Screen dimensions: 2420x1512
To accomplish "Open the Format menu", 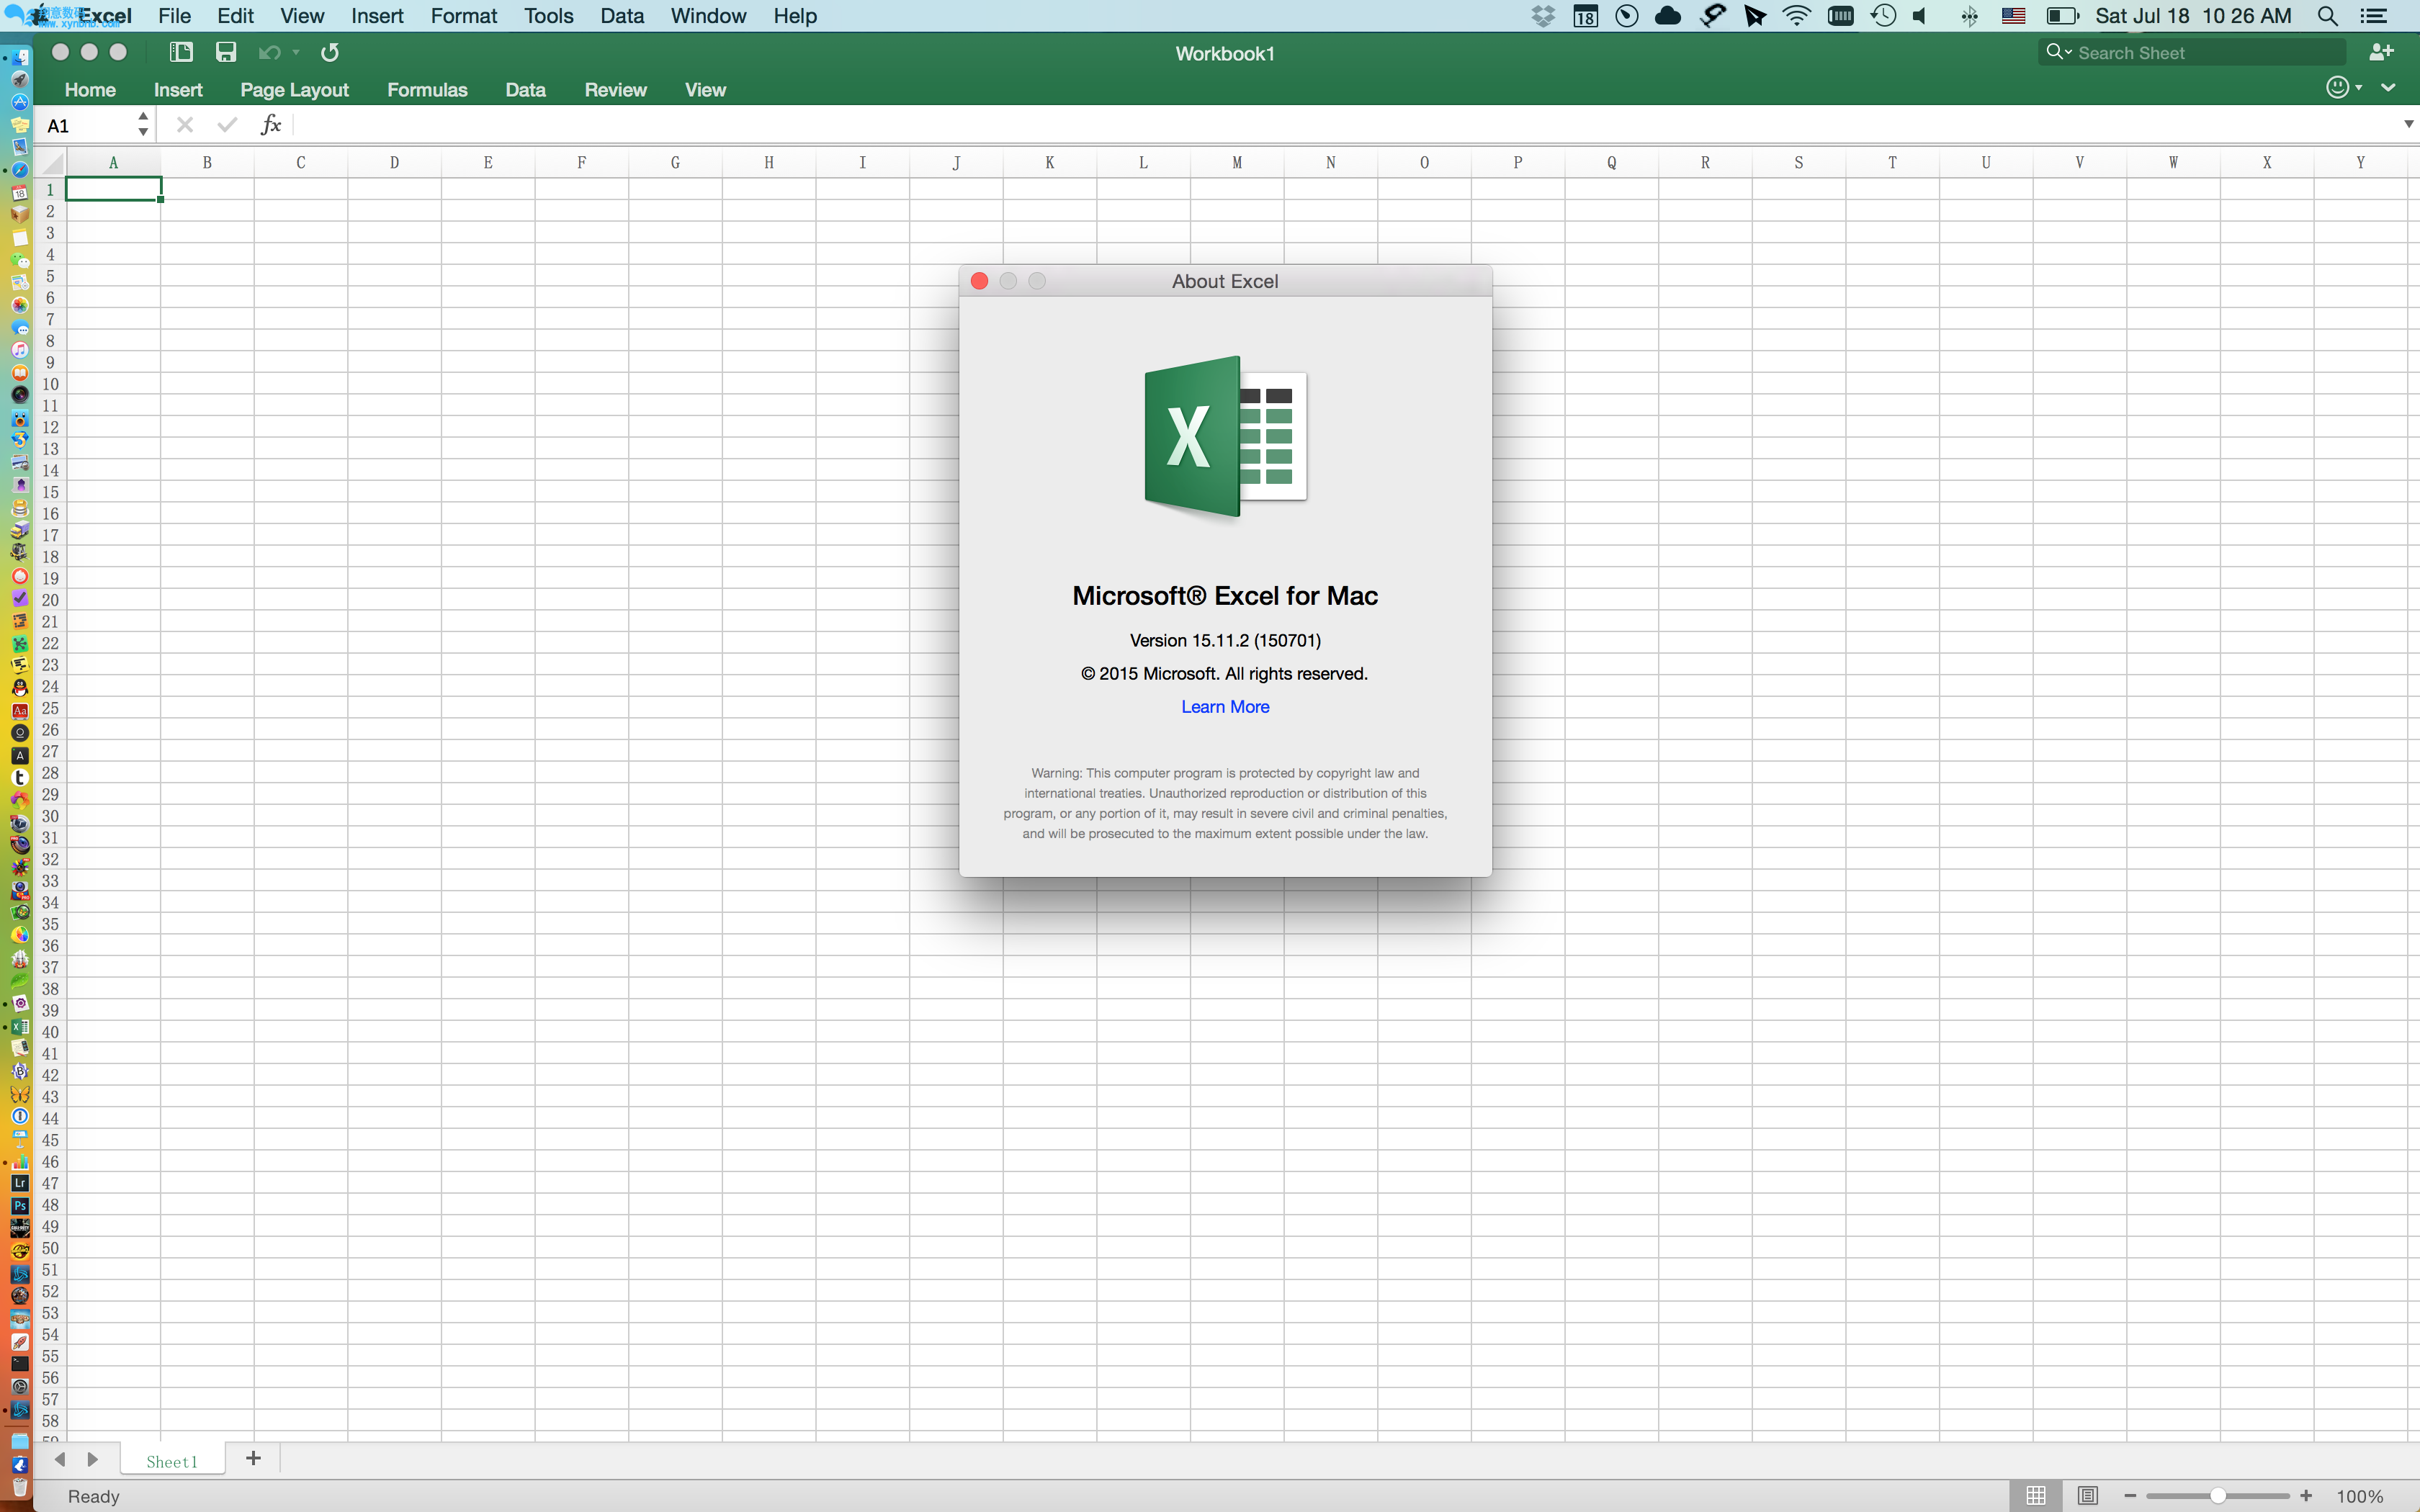I will coord(460,16).
